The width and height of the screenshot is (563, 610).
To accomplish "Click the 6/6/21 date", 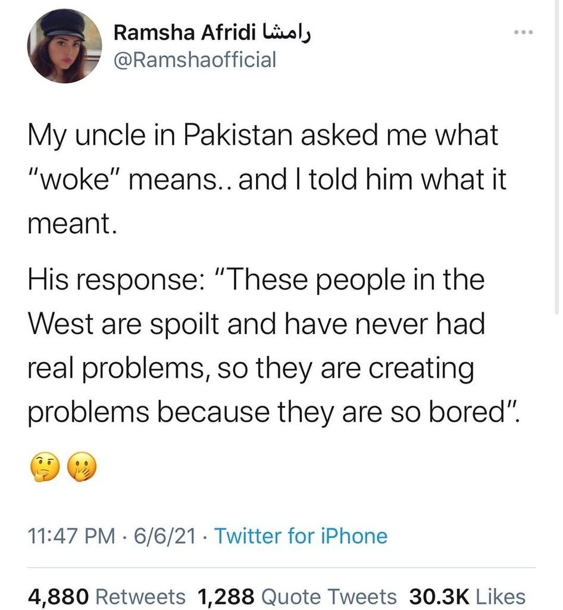I will pos(165,536).
